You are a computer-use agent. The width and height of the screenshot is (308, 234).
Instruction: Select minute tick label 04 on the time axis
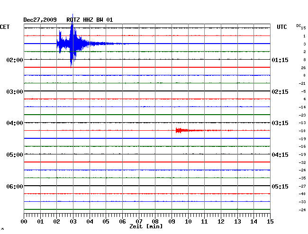click(90, 222)
